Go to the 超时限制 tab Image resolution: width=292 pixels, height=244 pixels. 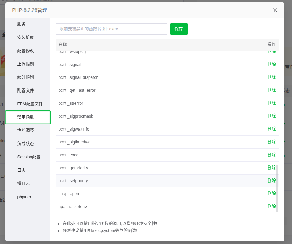(26, 77)
